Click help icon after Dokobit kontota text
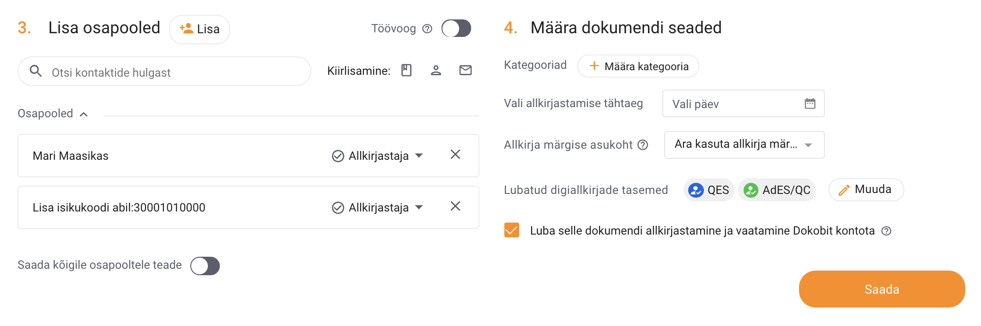 pyautogui.click(x=886, y=231)
